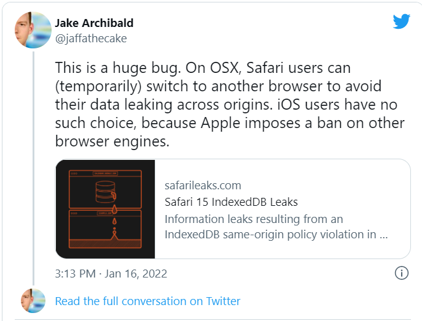Image resolution: width=422 pixels, height=321 pixels.
Task: Click the Twitter bird logo
Action: click(401, 21)
